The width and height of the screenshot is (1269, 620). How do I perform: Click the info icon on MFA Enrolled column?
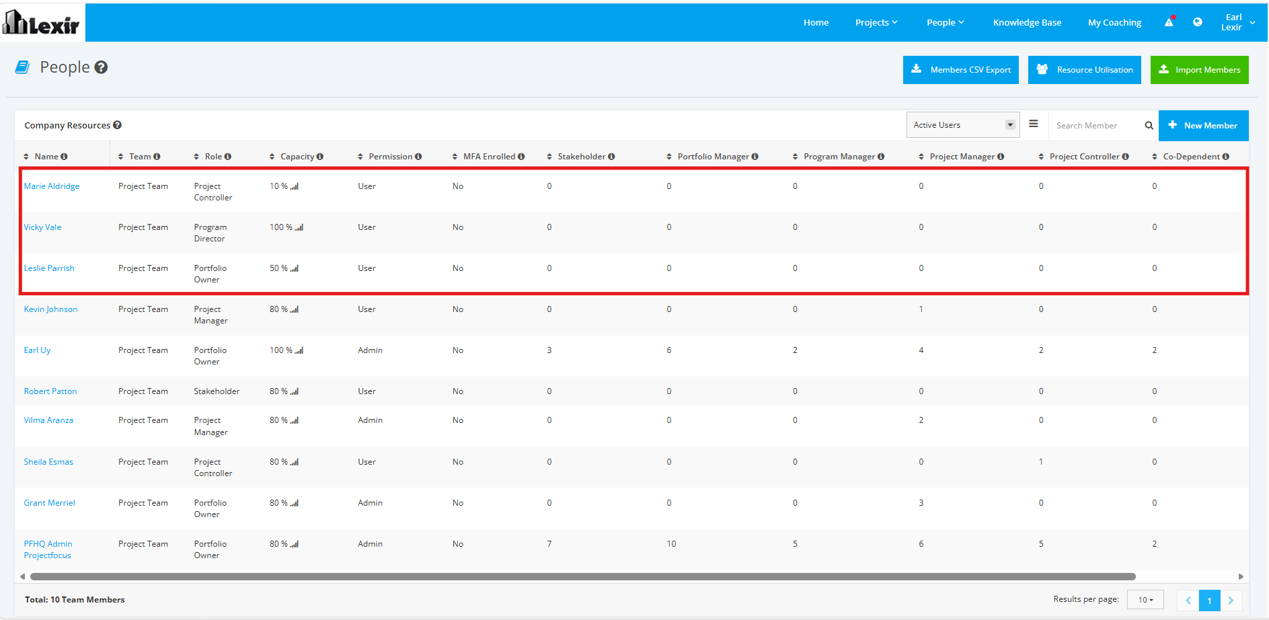(x=521, y=157)
